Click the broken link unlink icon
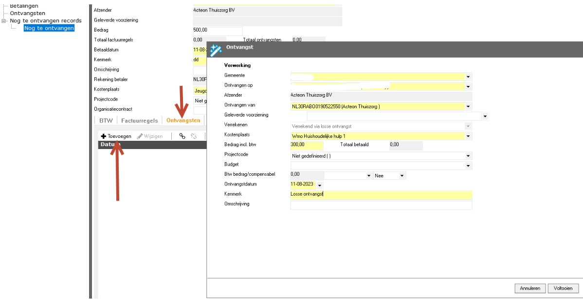This screenshot has height=301, width=583. point(194,136)
